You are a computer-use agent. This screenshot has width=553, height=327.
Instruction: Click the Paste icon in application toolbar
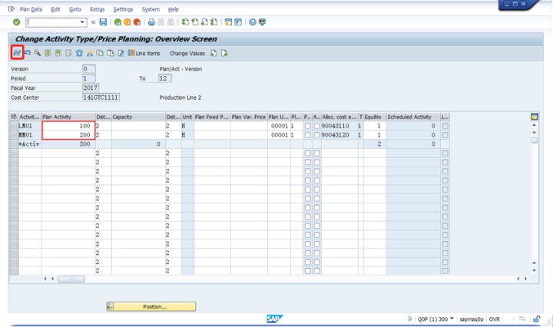click(x=111, y=53)
